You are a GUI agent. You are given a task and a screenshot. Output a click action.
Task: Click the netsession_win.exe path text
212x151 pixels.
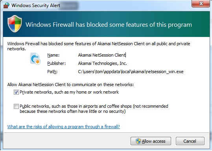(131, 72)
